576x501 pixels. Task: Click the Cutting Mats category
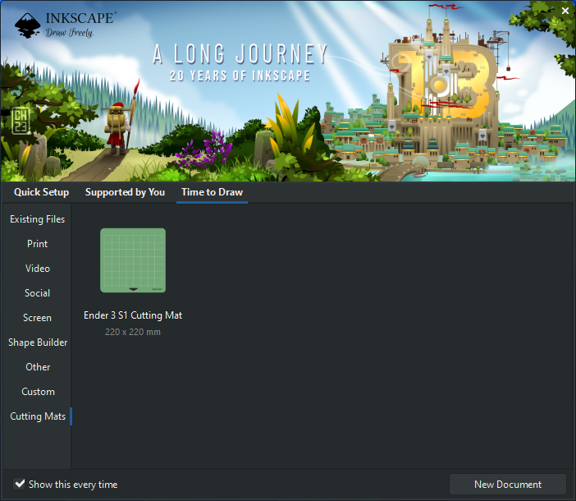click(38, 416)
